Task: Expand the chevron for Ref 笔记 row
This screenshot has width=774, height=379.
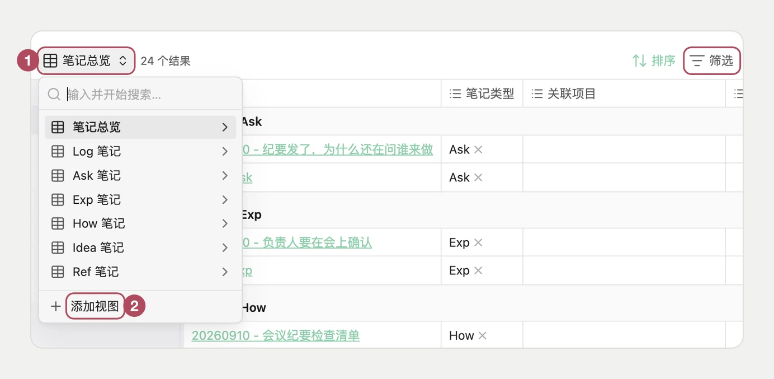Action: pyautogui.click(x=225, y=272)
